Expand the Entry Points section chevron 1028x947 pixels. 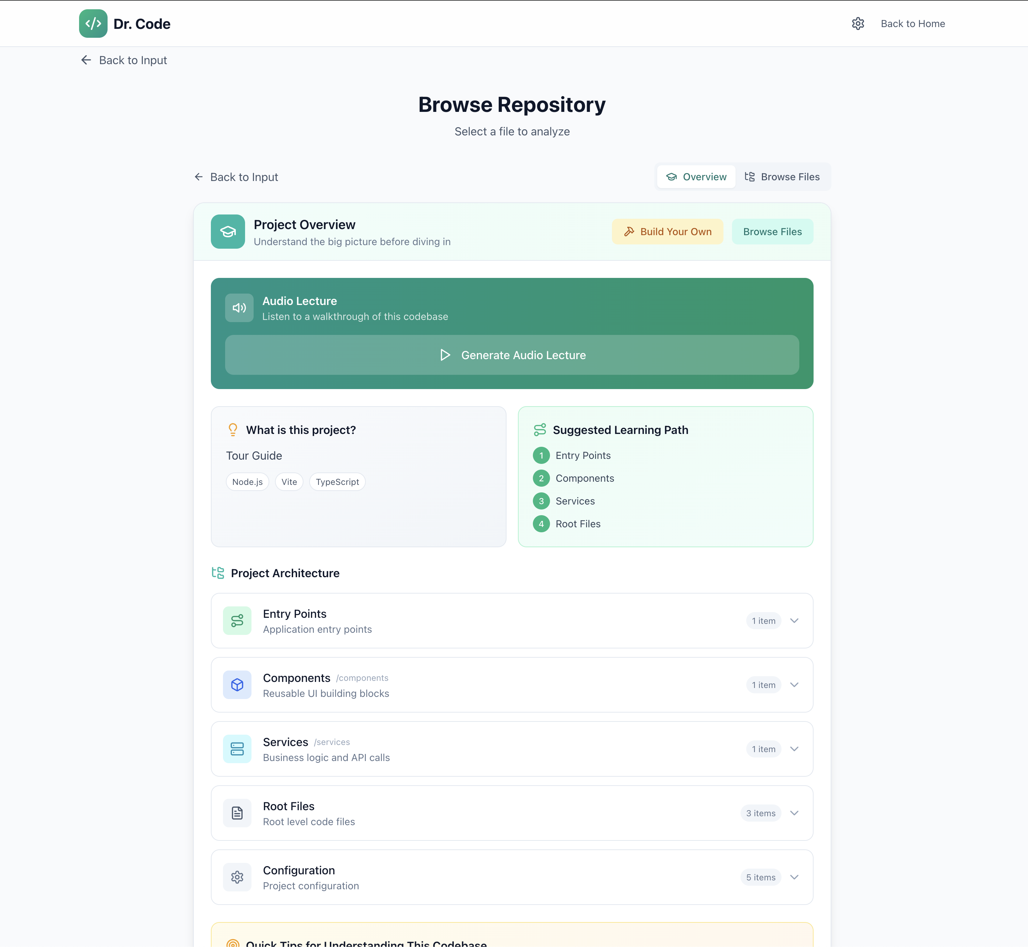click(794, 621)
